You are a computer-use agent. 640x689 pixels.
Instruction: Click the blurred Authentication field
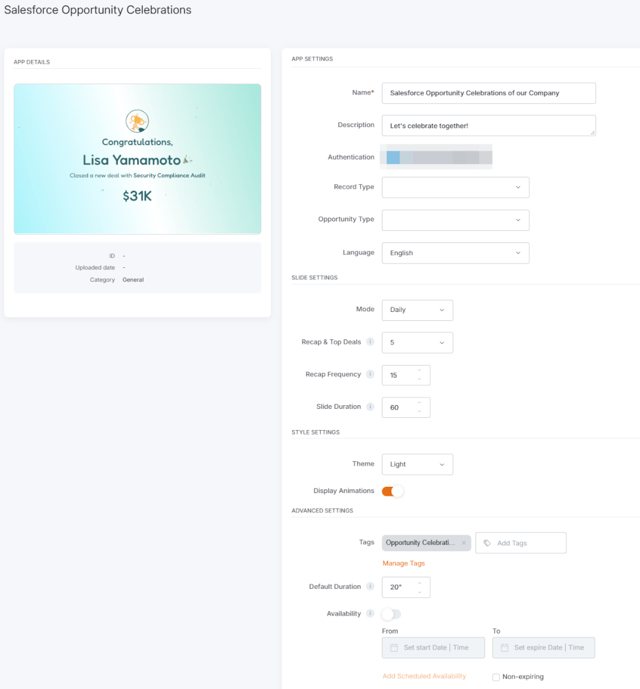[436, 157]
